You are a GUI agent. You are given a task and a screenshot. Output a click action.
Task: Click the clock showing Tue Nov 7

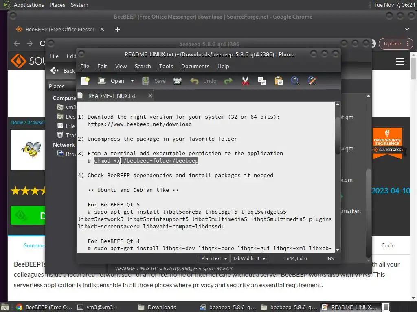click(394, 5)
